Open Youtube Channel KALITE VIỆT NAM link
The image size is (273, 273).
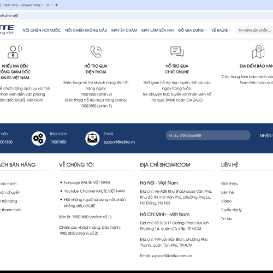[94, 191]
